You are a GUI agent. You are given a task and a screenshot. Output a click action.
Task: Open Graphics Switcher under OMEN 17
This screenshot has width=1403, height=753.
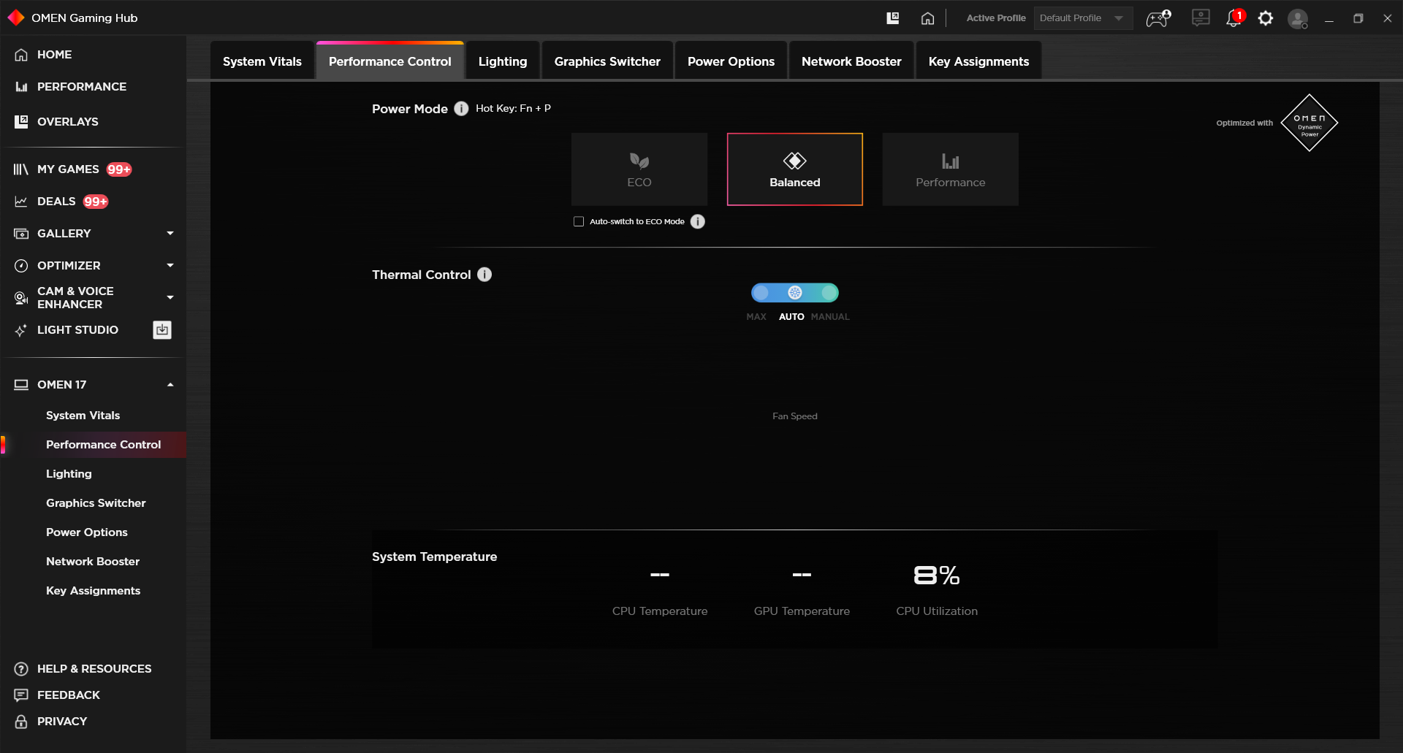click(x=96, y=502)
